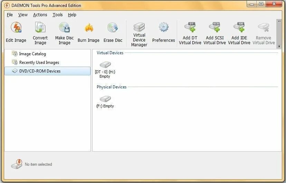286x183 pixels.
Task: Expand toolbar overflow chevron at top
Action: pyautogui.click(x=279, y=21)
